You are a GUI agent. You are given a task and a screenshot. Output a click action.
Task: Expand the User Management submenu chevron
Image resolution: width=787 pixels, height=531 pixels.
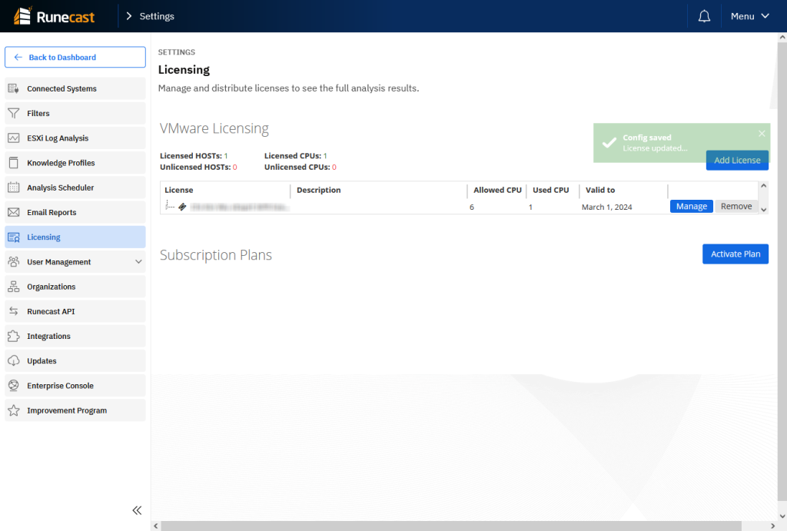138,261
